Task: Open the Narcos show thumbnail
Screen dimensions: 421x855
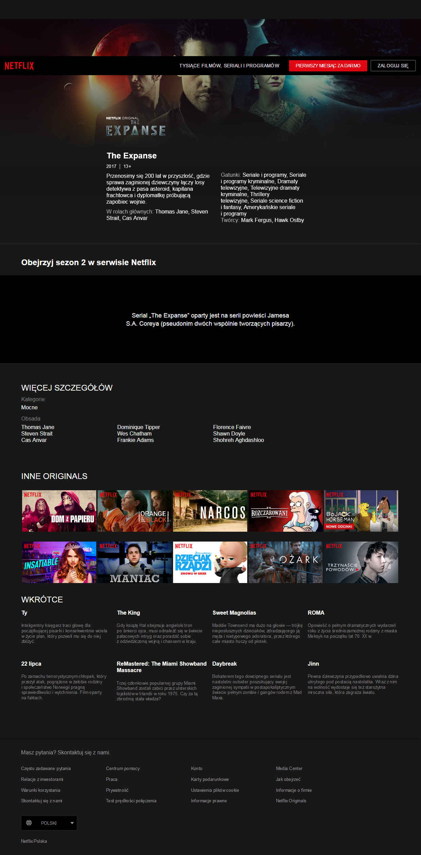Action: pyautogui.click(x=210, y=511)
